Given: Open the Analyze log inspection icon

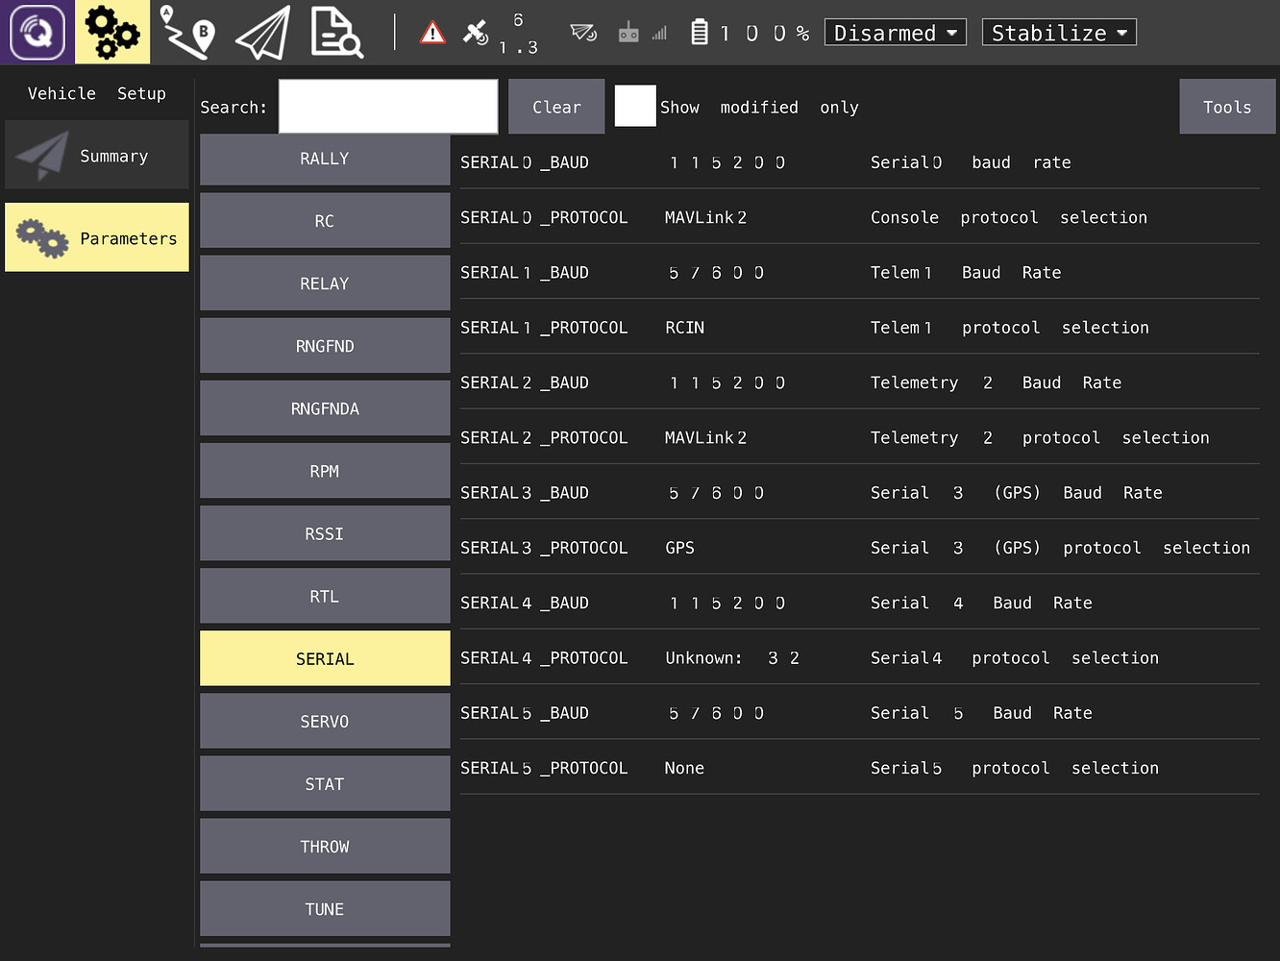Looking at the screenshot, I should click(x=336, y=33).
